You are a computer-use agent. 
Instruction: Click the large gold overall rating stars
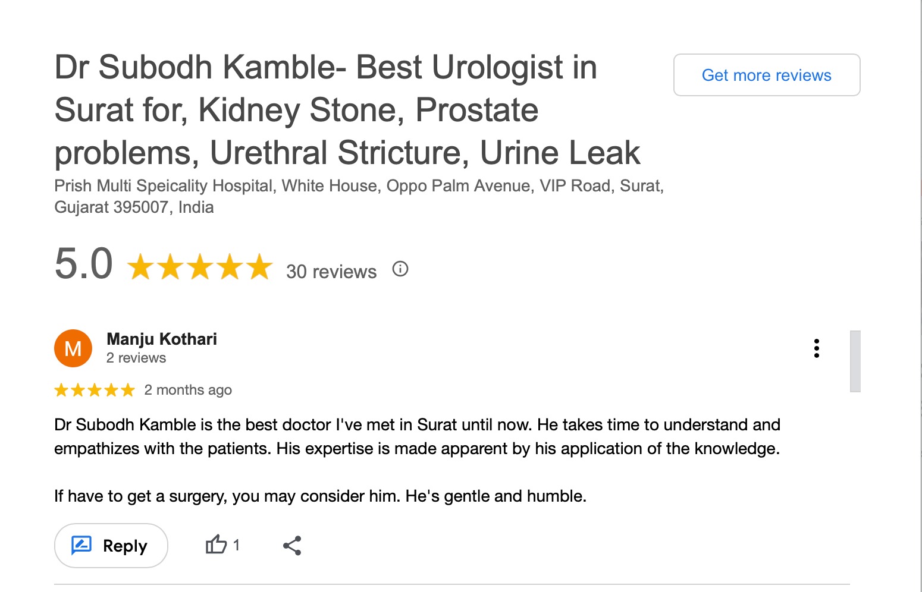200,267
